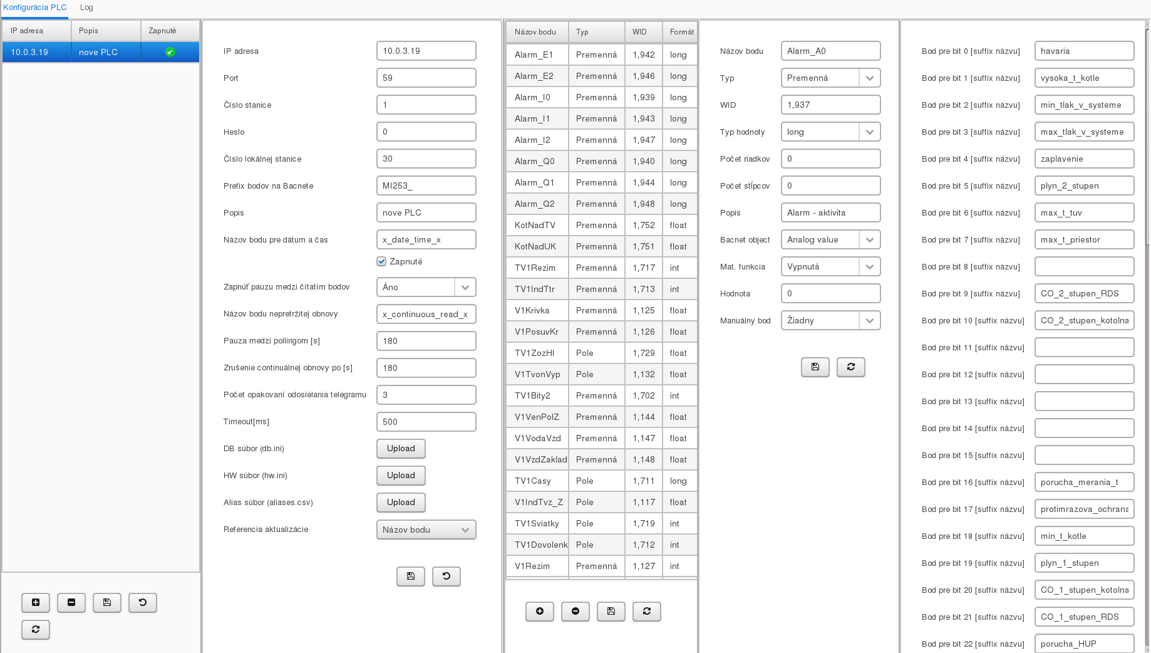
Task: Click the add PLC plus icon
Action: (36, 603)
